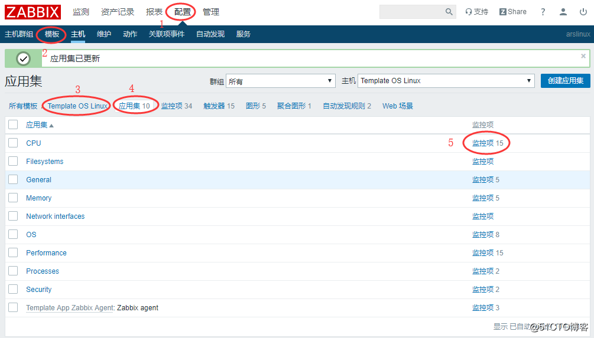Click the ZABBIX logo
This screenshot has height=338, width=594.
tap(33, 12)
